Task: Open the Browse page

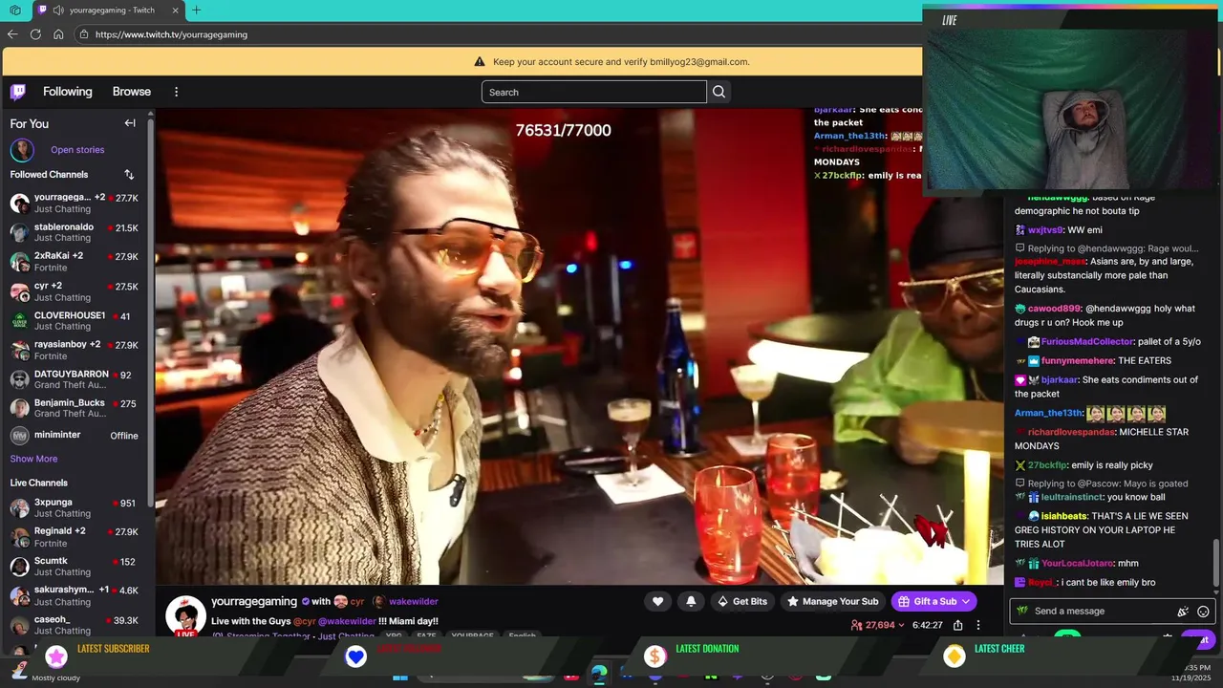Action: [x=132, y=92]
